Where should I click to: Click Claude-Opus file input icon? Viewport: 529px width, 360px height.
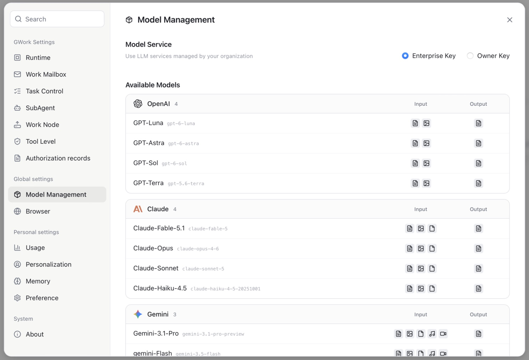tap(432, 249)
